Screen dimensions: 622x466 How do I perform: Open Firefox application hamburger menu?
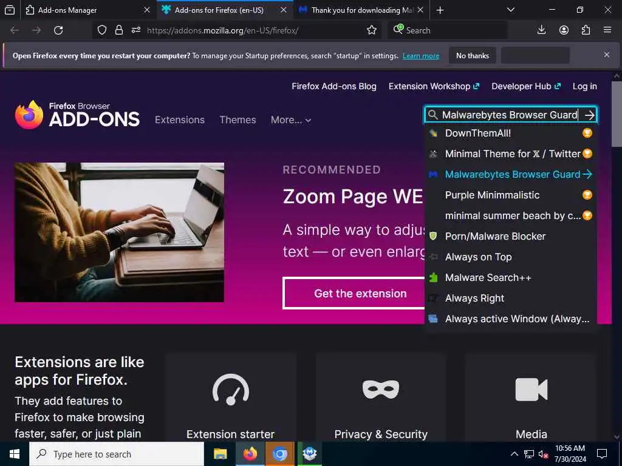coord(607,30)
